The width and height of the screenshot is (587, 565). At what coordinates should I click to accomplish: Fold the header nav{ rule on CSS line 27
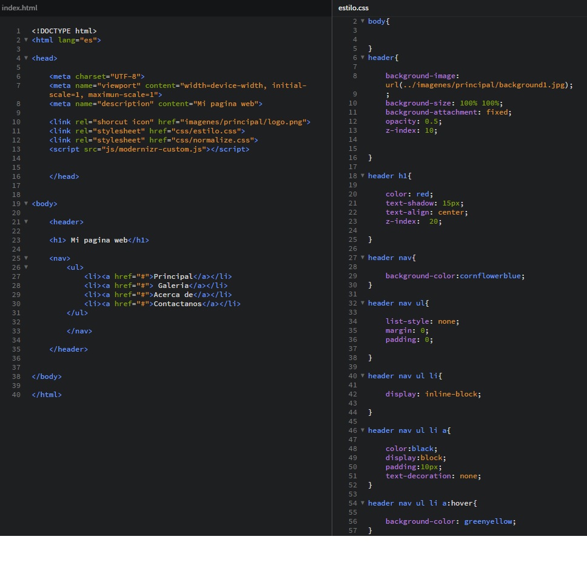[x=363, y=258]
